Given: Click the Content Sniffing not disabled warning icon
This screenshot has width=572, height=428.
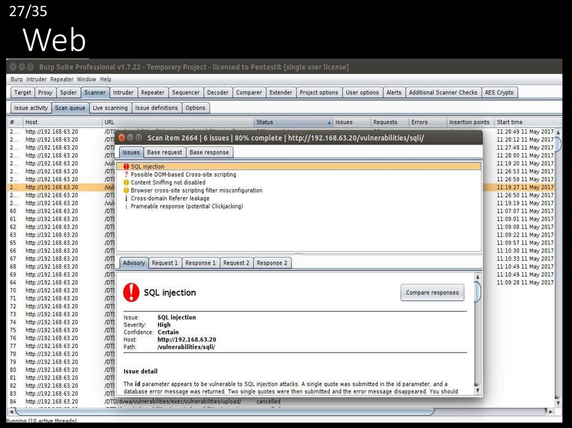Looking at the screenshot, I should [126, 182].
